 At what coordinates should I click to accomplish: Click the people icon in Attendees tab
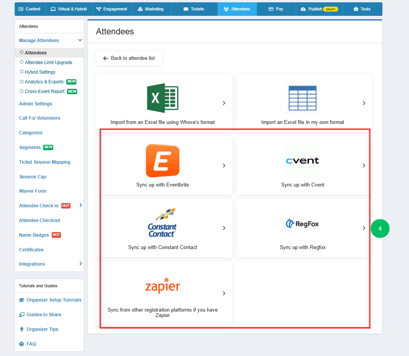[226, 9]
